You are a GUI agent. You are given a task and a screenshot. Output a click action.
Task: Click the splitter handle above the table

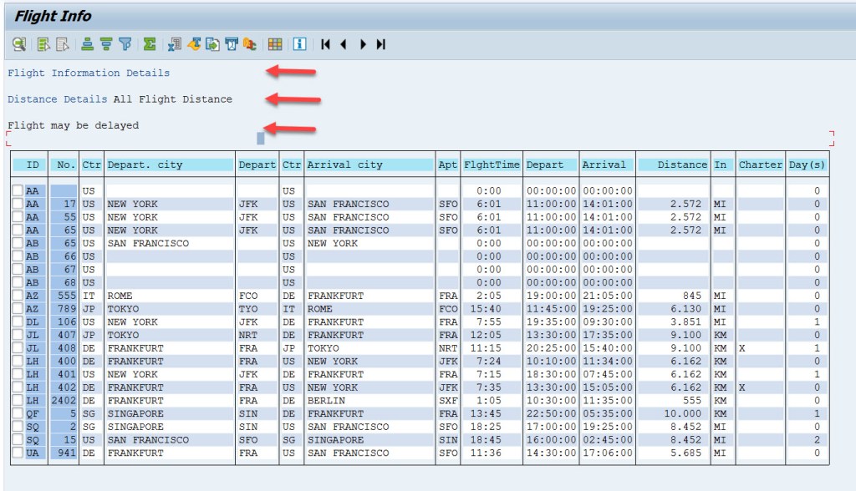[259, 137]
